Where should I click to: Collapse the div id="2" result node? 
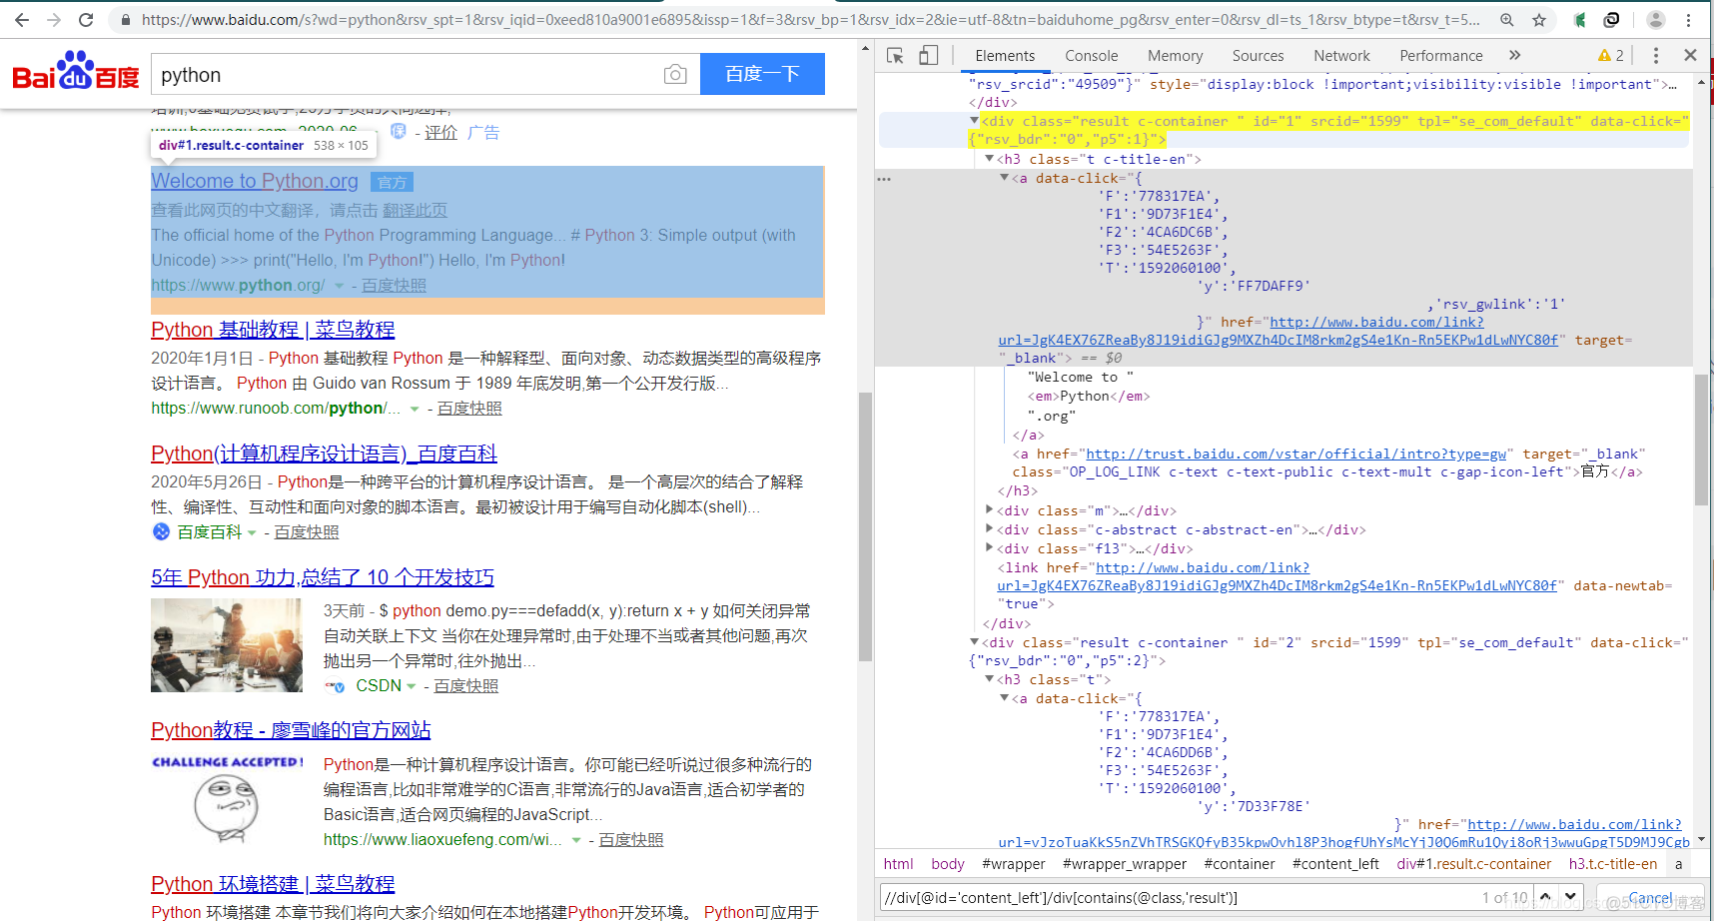(x=975, y=642)
